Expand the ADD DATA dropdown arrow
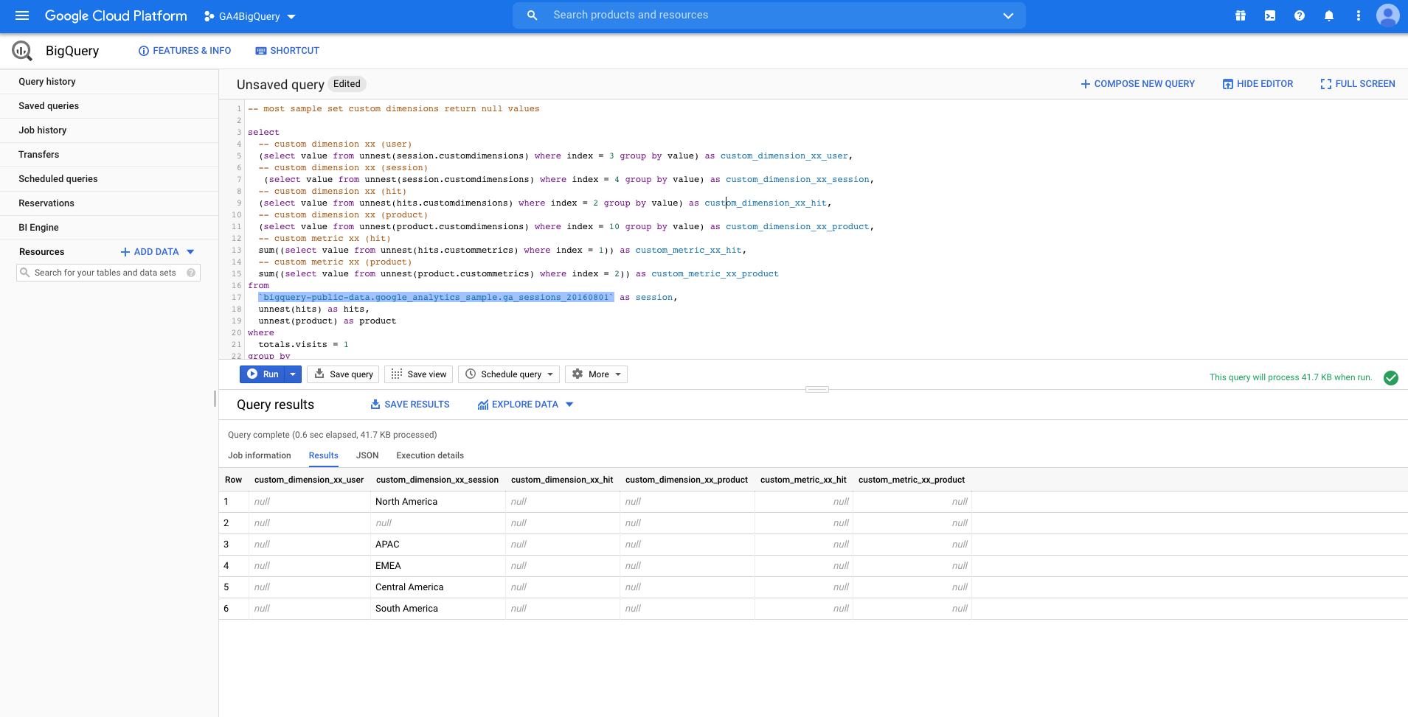The image size is (1408, 717). 190,252
